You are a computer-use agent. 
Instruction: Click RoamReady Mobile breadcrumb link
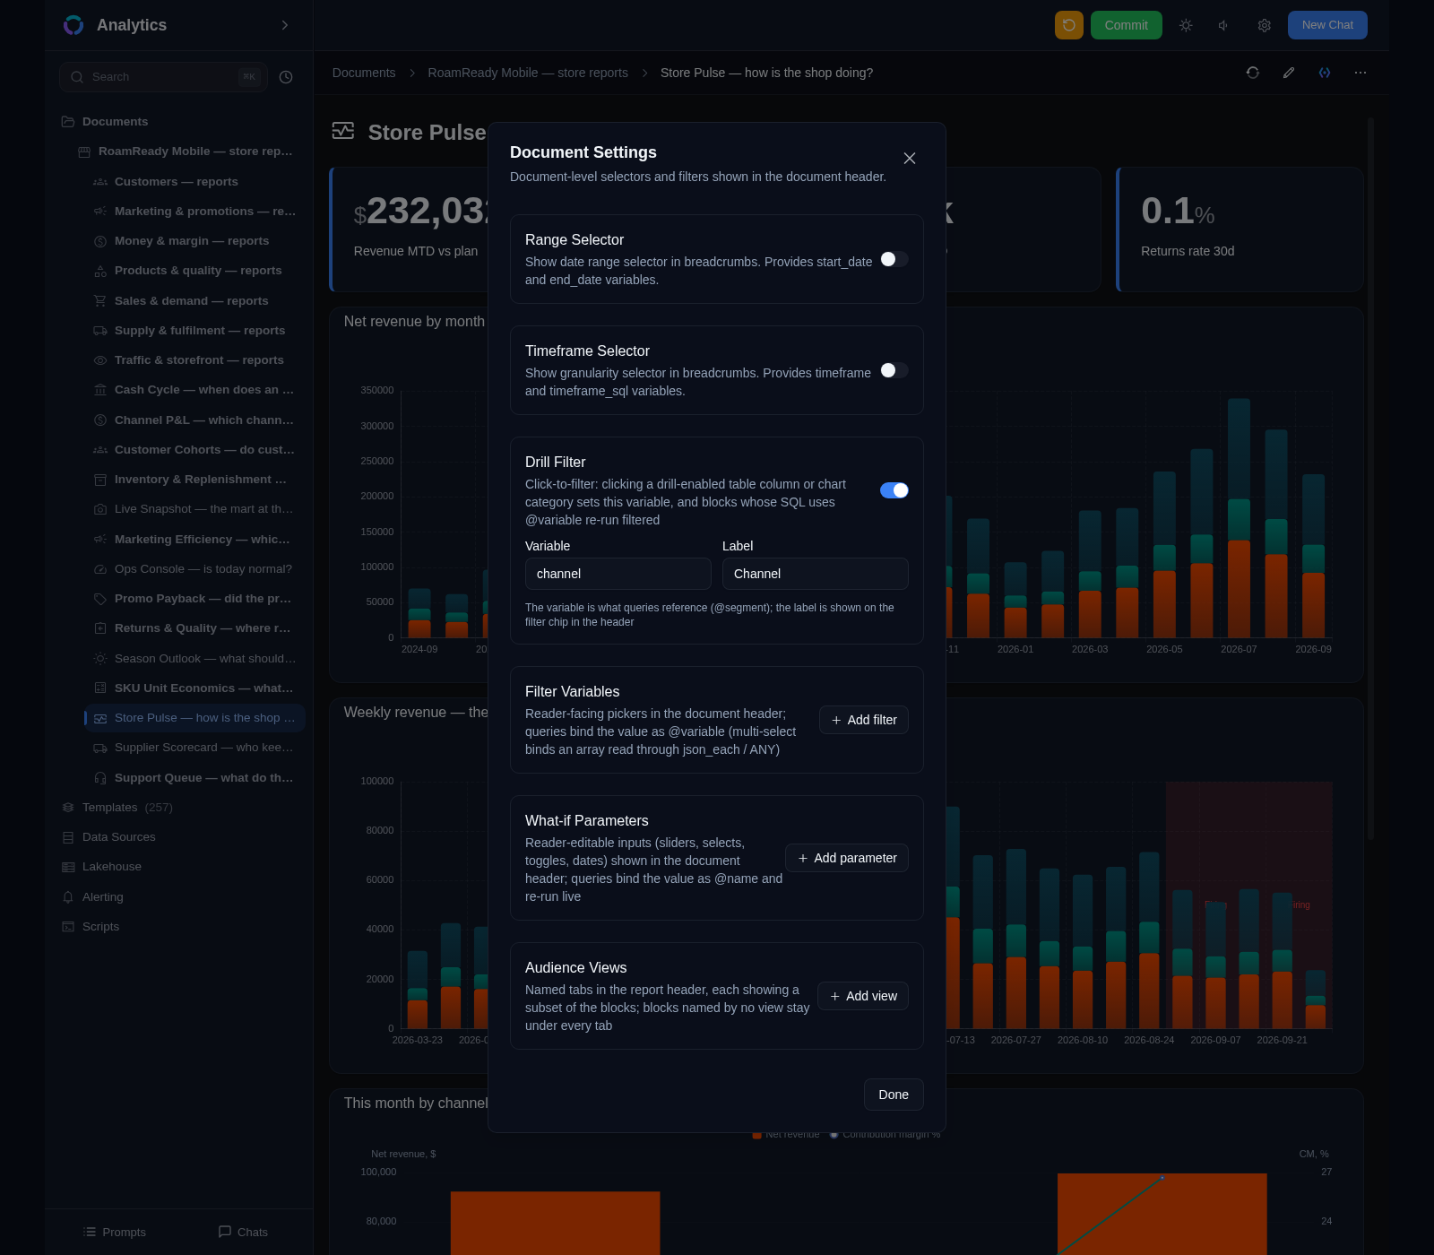[x=528, y=73]
